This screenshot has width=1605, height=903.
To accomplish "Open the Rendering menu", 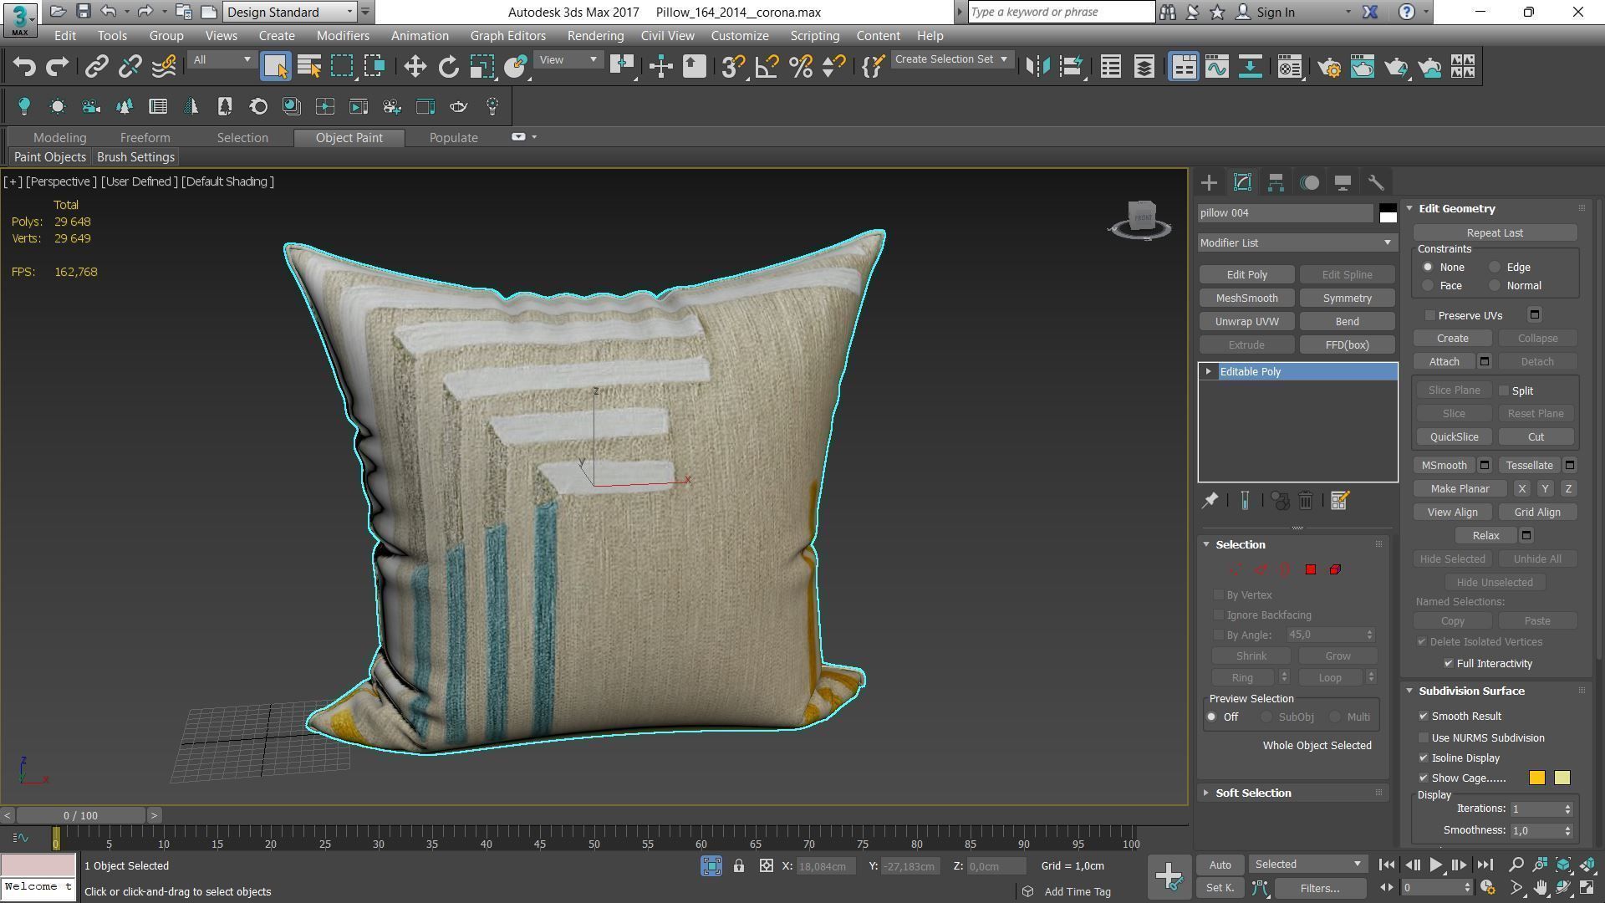I will click(595, 36).
